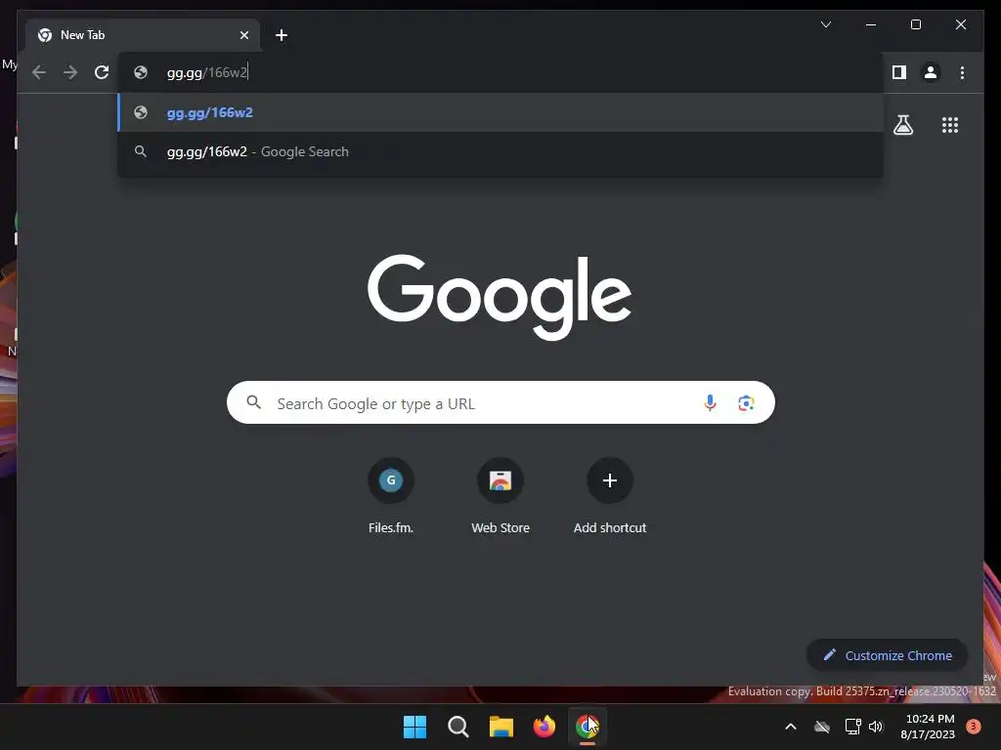Viewport: 1001px width, 750px height.
Task: Click the browser back arrow
Action: (x=39, y=72)
